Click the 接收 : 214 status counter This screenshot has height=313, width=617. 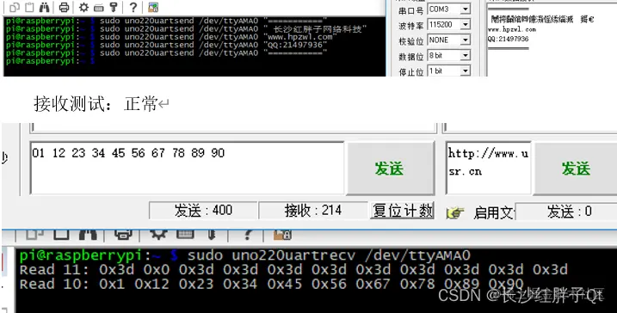coord(313,211)
